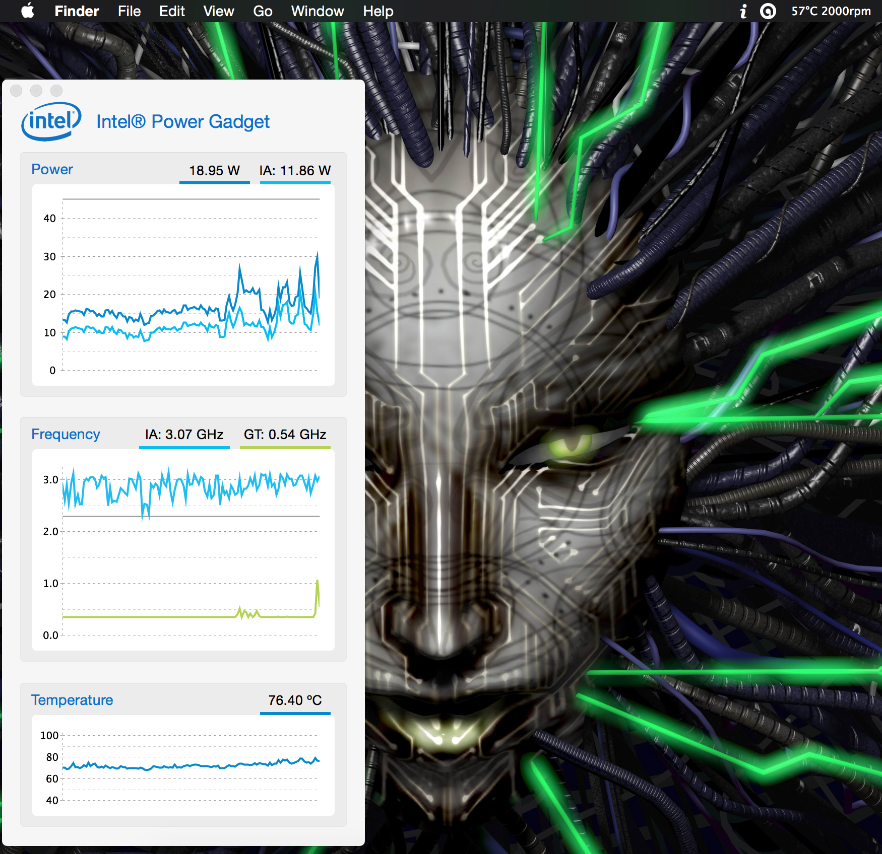Open the View menu

[x=219, y=11]
